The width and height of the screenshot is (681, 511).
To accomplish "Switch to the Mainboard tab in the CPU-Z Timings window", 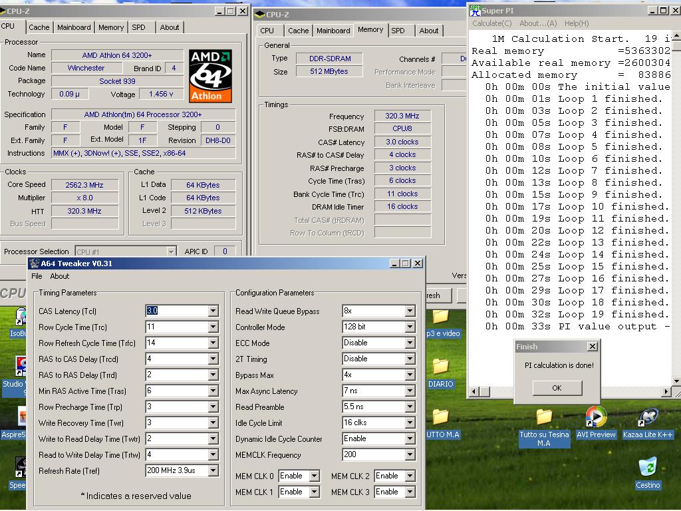I will tap(333, 31).
